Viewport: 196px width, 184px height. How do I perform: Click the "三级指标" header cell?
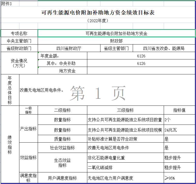[126, 110]
